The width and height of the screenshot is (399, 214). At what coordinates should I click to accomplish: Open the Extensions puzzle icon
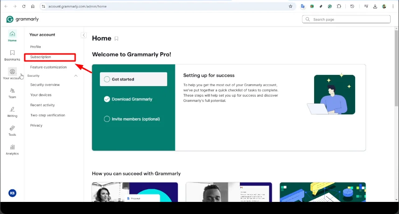(339, 7)
